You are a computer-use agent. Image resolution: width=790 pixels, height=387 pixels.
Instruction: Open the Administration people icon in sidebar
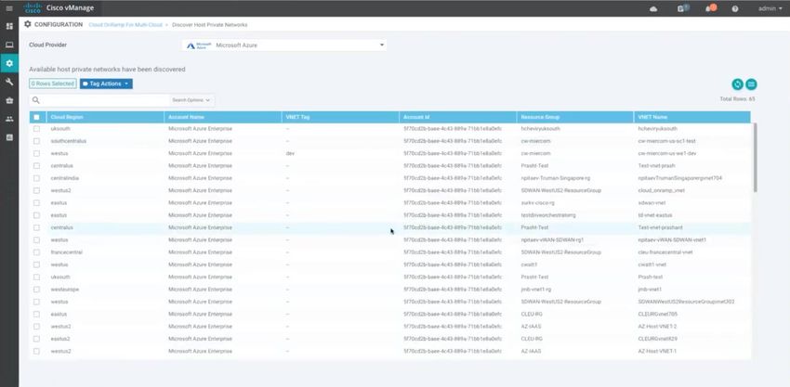pyautogui.click(x=9, y=120)
